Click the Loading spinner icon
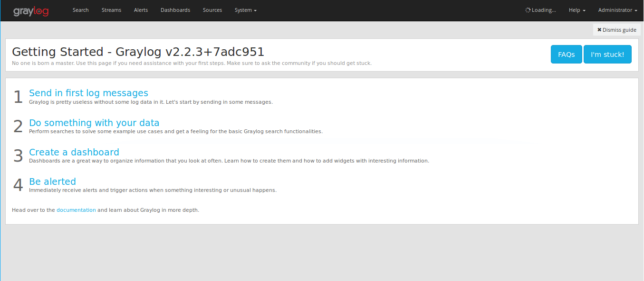The height and width of the screenshot is (281, 644). (527, 9)
